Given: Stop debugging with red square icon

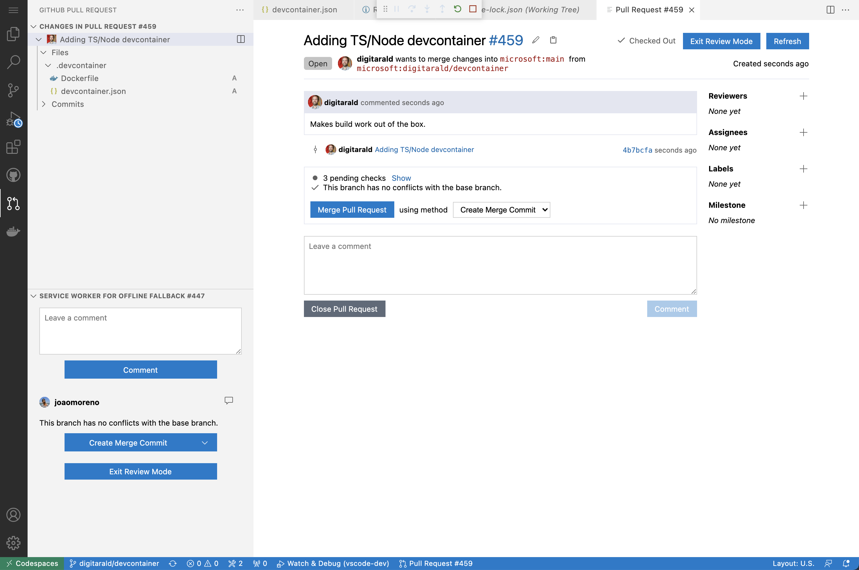Looking at the screenshot, I should click(x=473, y=9).
